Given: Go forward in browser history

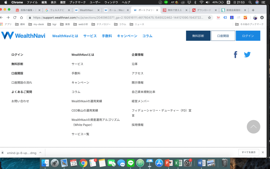Looking at the screenshot, I should point(8,18).
